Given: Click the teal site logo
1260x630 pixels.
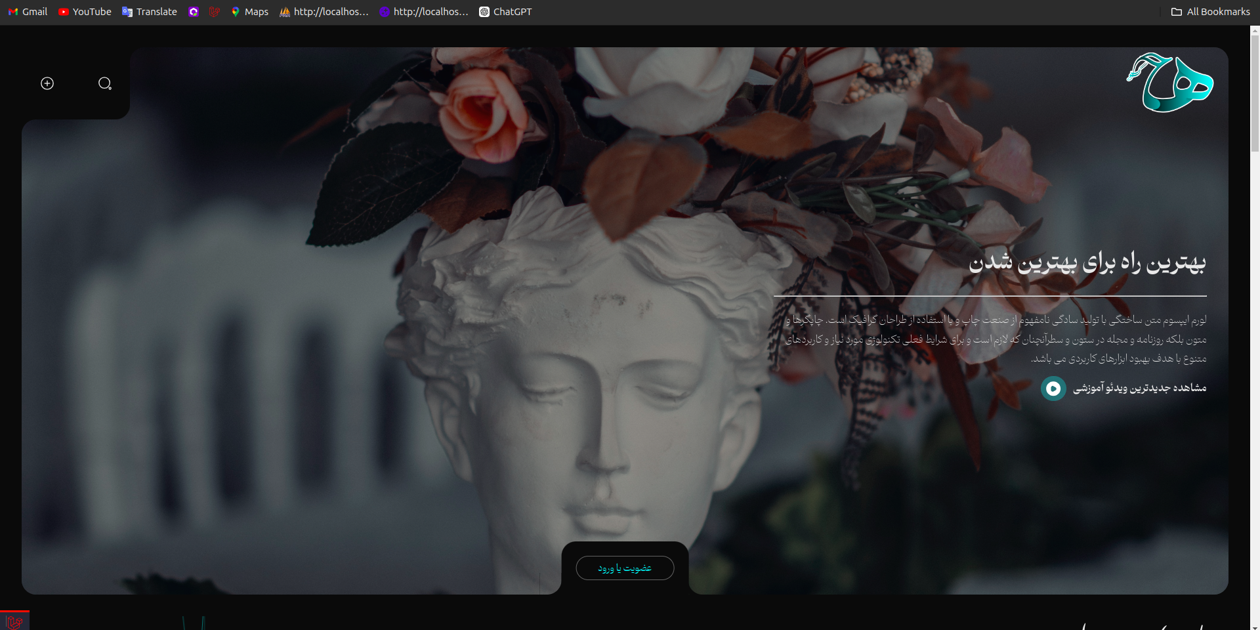Looking at the screenshot, I should tap(1169, 83).
